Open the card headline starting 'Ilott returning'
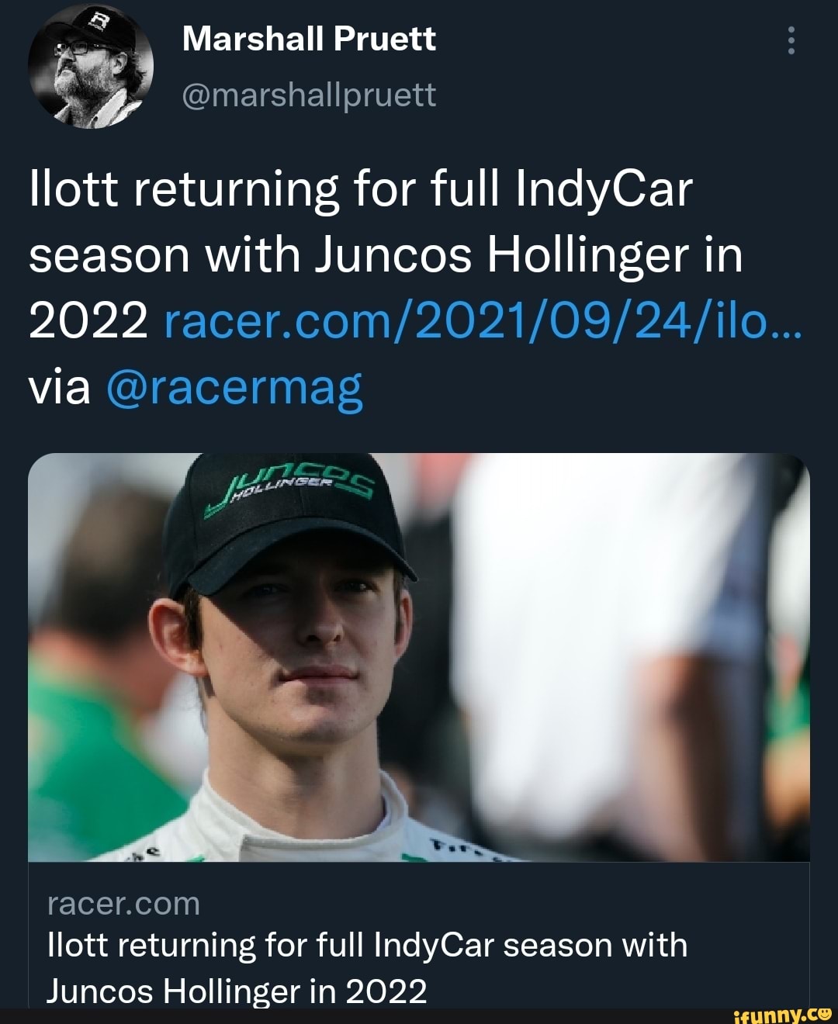Viewport: 838px width, 1024px height. (367, 946)
